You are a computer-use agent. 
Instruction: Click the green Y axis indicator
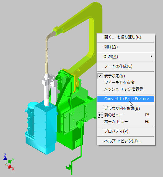point(11,161)
